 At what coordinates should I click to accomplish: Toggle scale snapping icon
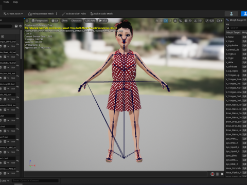[207, 21]
